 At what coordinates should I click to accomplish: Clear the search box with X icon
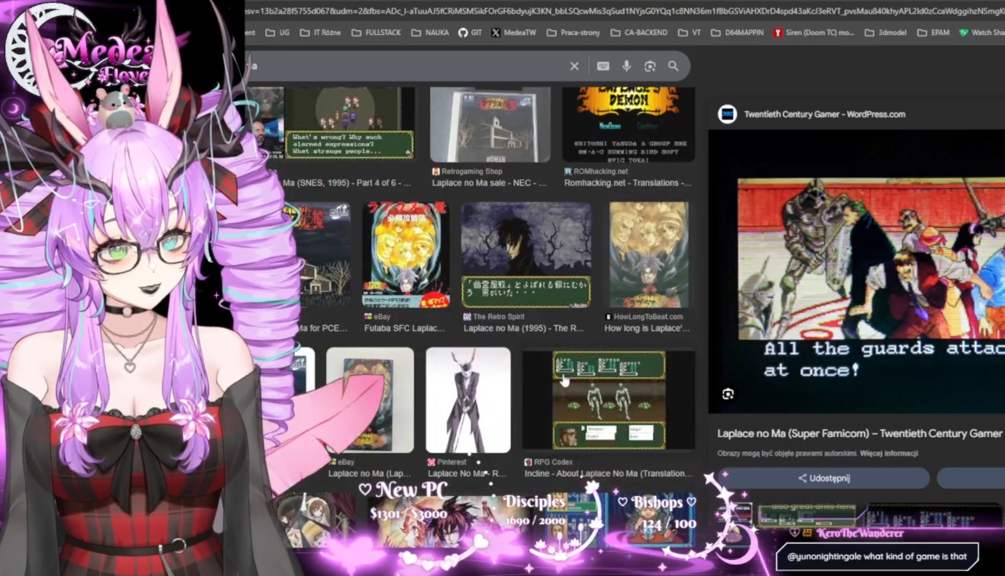(x=574, y=66)
